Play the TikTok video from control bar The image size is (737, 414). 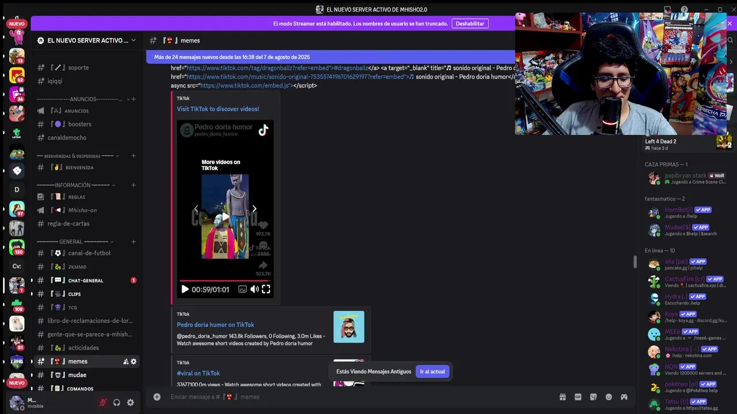click(x=185, y=289)
